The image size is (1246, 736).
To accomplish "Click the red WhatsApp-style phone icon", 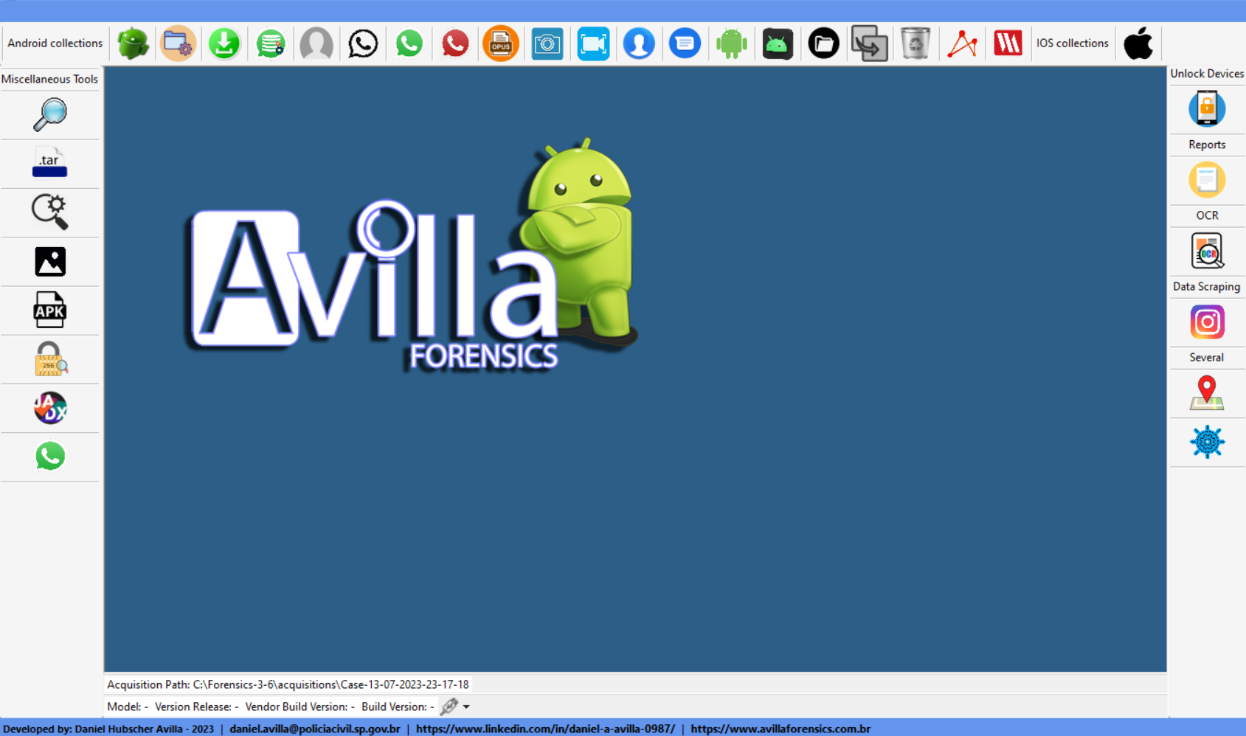I will click(x=455, y=44).
